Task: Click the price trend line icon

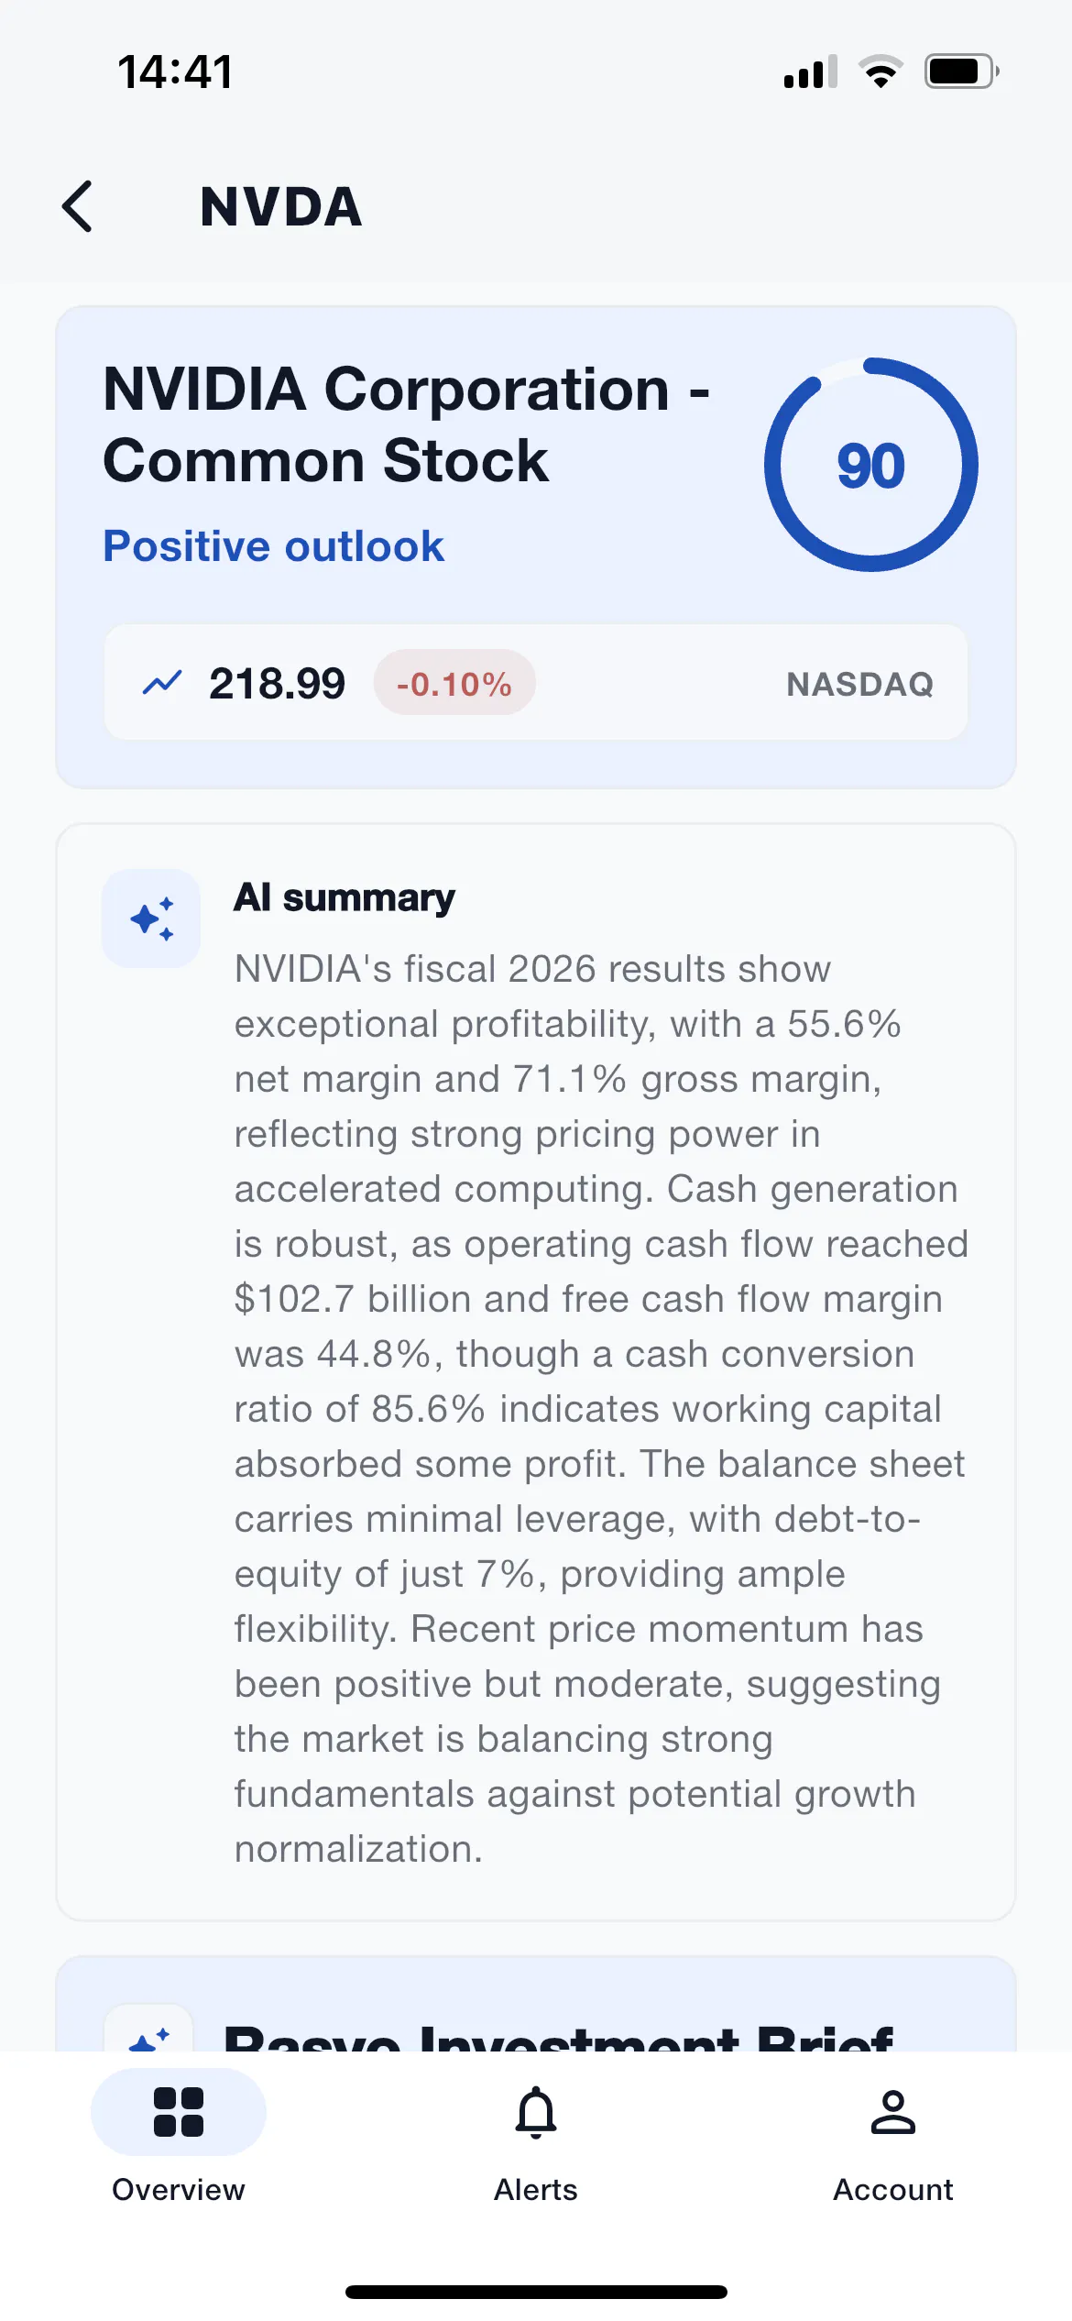Action: tap(162, 683)
